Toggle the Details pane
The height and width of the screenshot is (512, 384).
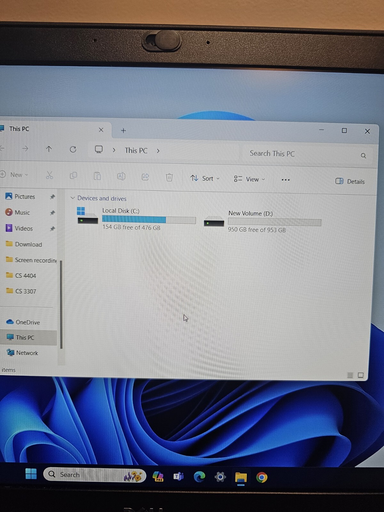point(350,181)
